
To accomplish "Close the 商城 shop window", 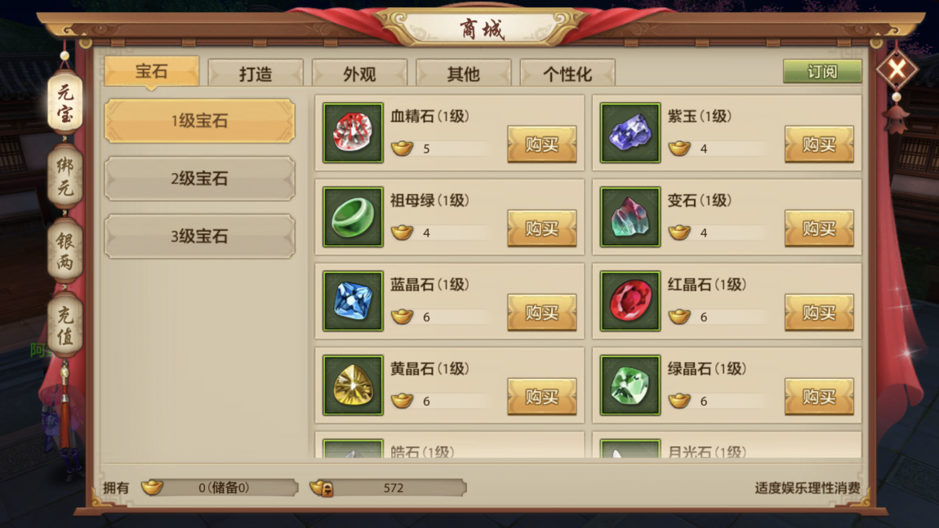I will click(x=897, y=69).
